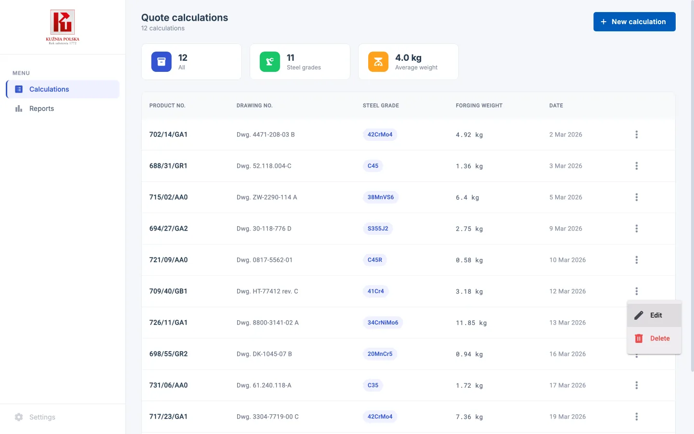Click the orange Average weight scale icon

pos(378,62)
